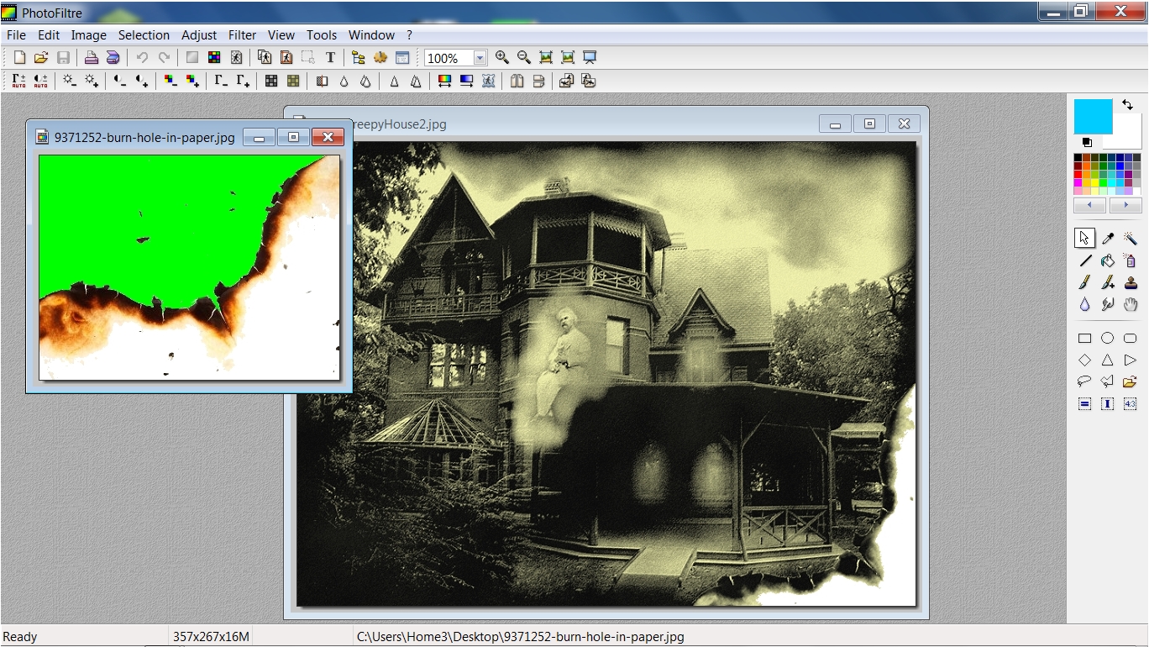This screenshot has height=647, width=1149.
Task: Click the Image size icon
Action: [265, 58]
